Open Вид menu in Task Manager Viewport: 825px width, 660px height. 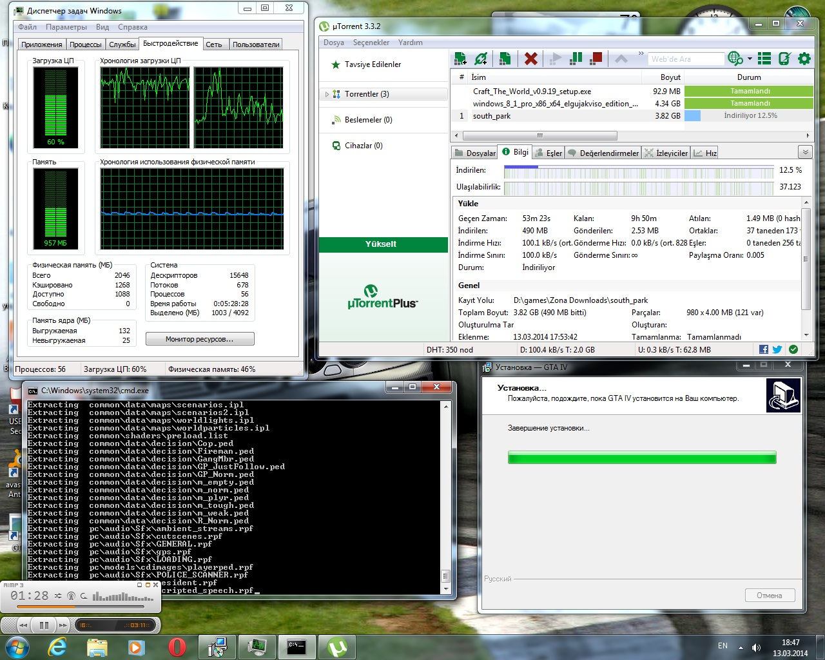[x=102, y=27]
